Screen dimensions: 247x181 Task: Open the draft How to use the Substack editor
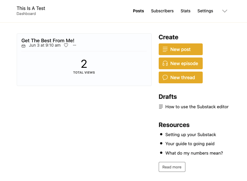[197, 107]
